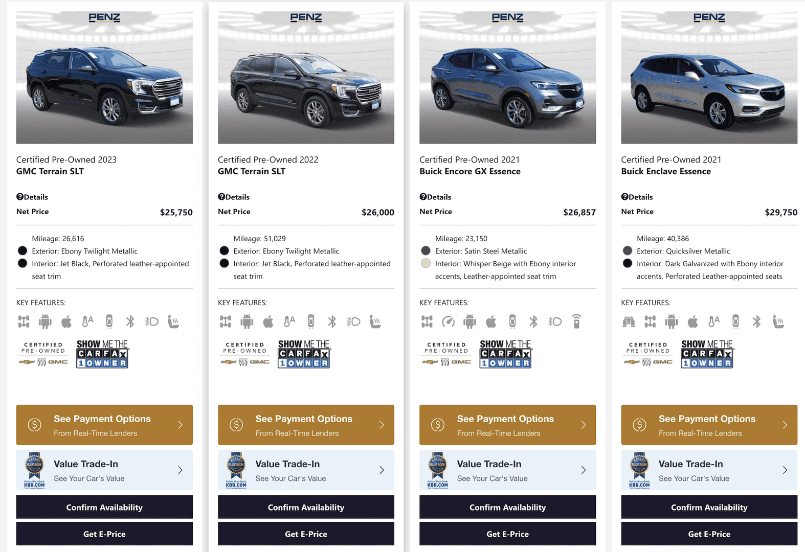Click Get E-Price for the 2022 GMC Terrain
805x552 pixels.
[306, 534]
